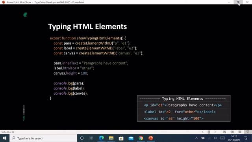252x142 pixels.
Task: Click the PowerPoint logo in title bar
Action: pos(4,2)
